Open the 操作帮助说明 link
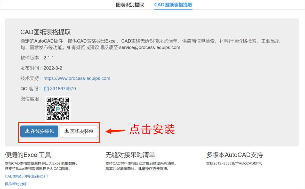The width and height of the screenshot is (305, 189). (x=16, y=184)
